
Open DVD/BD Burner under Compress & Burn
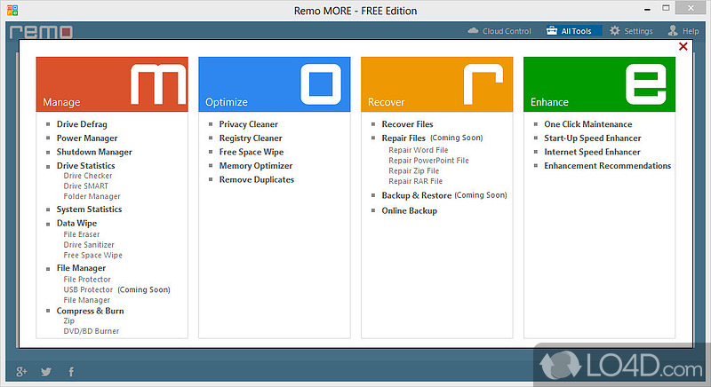pos(91,331)
